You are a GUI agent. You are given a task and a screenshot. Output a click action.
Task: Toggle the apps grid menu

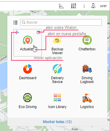pyautogui.click(x=74, y=6)
